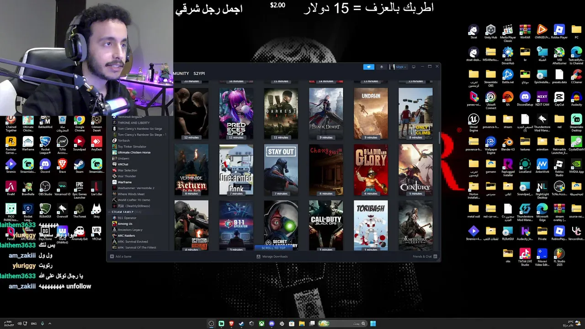This screenshot has width=585, height=329.
Task: Select Ultimate Chicken Horse in library list
Action: tap(134, 152)
